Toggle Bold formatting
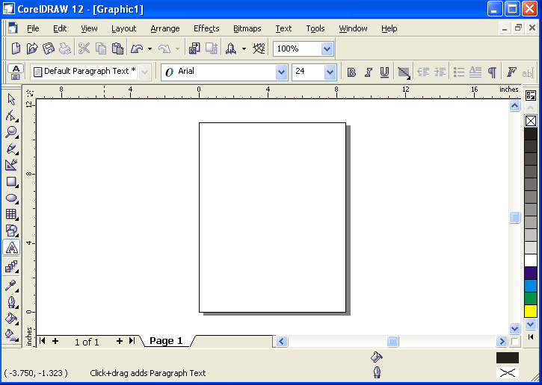Screen dimensions: 542x385 click(x=351, y=72)
